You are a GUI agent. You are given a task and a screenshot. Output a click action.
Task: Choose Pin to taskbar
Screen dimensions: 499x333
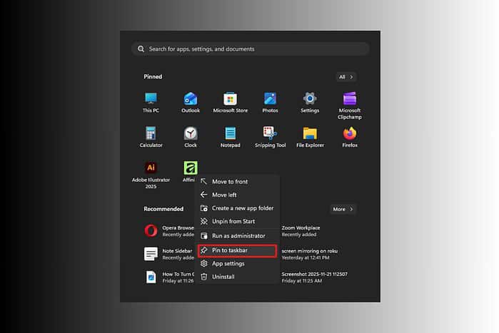coord(238,251)
